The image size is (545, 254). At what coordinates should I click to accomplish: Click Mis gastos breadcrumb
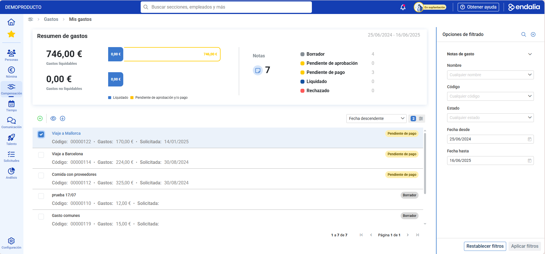[x=80, y=19]
